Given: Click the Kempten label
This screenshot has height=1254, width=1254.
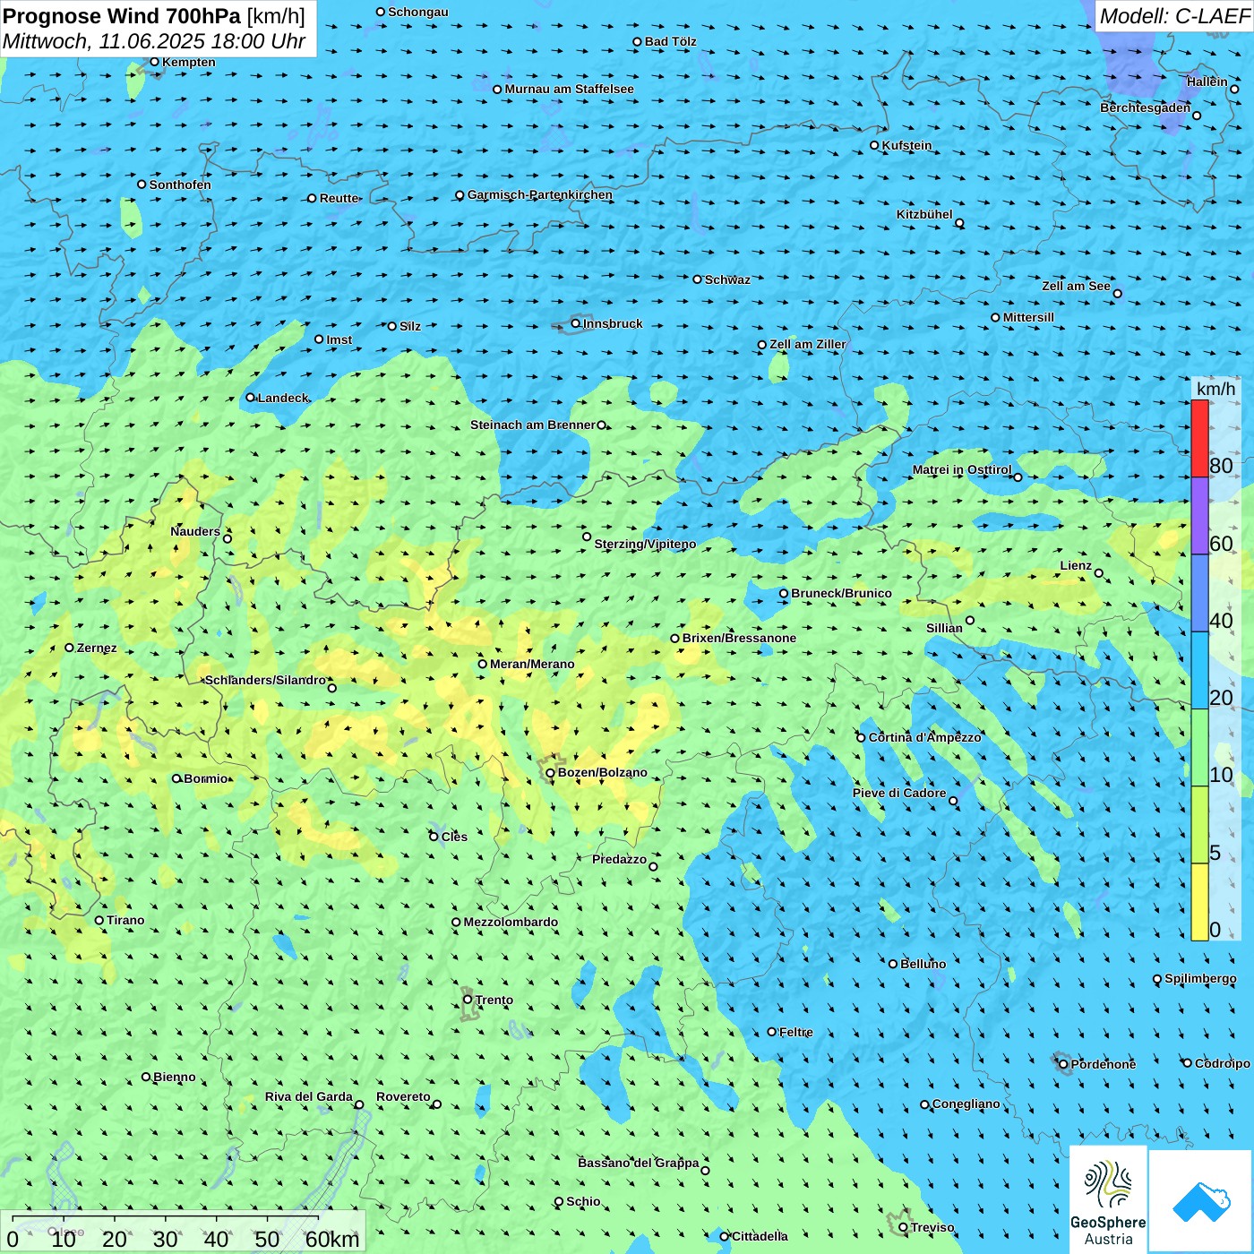Looking at the screenshot, I should [188, 62].
